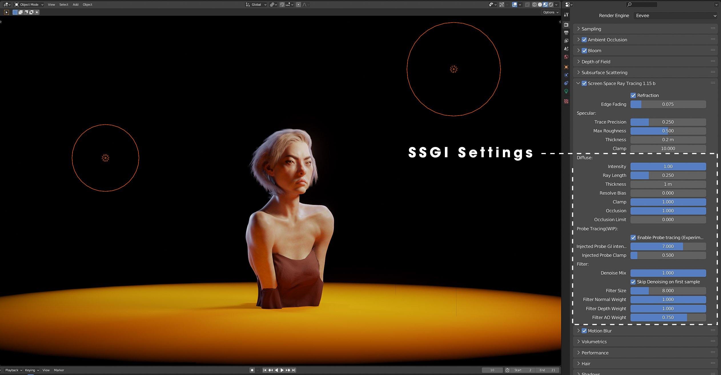Open the Output properties tab icon

tap(566, 33)
